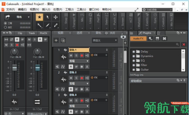This screenshot has height=115, width=189.
Task: Expand the Delay plugin folder
Action: pos(134,52)
